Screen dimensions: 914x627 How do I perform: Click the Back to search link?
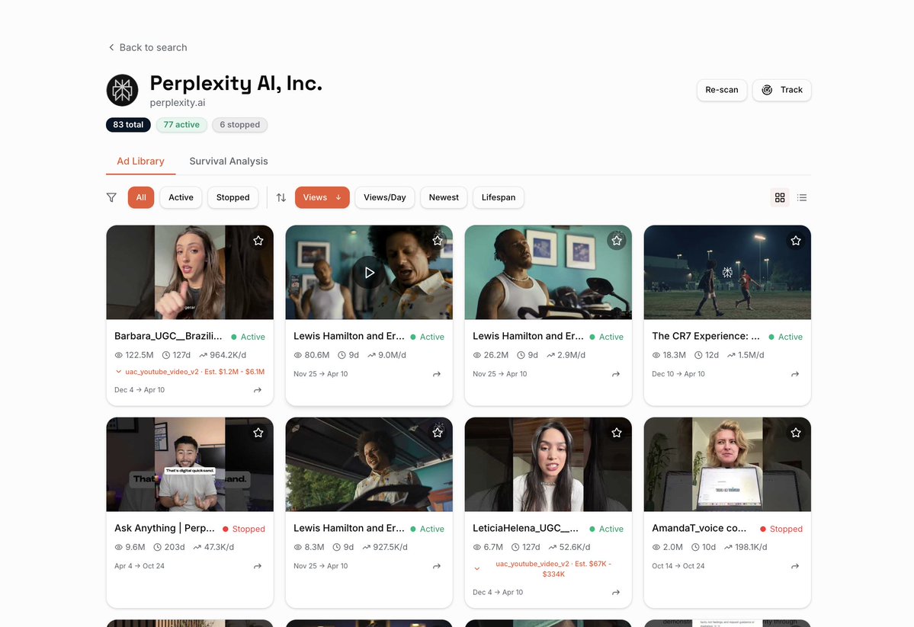tap(147, 47)
